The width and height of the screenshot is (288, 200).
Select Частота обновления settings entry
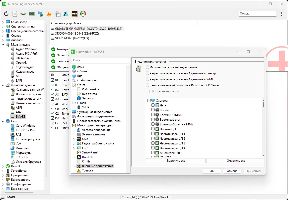[x=96, y=130]
